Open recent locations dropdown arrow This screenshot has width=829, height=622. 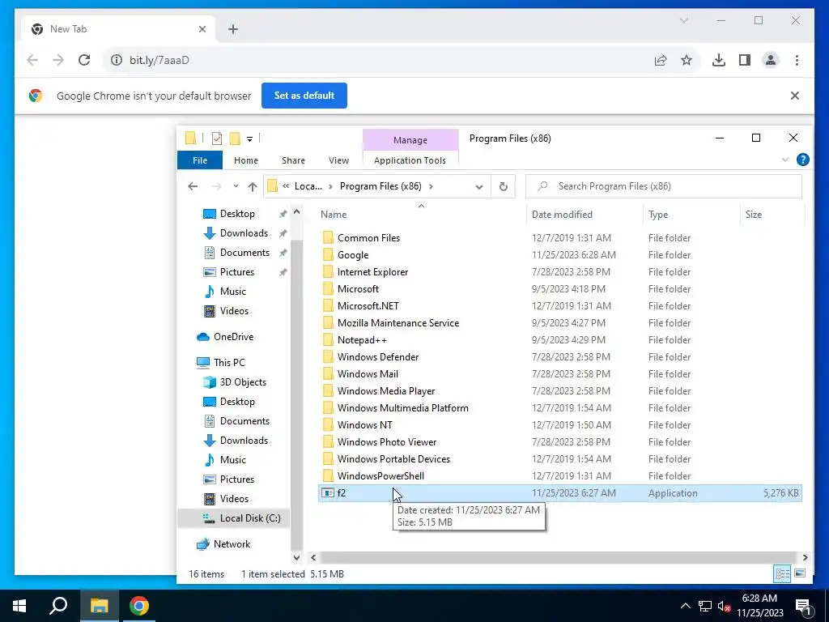(236, 186)
